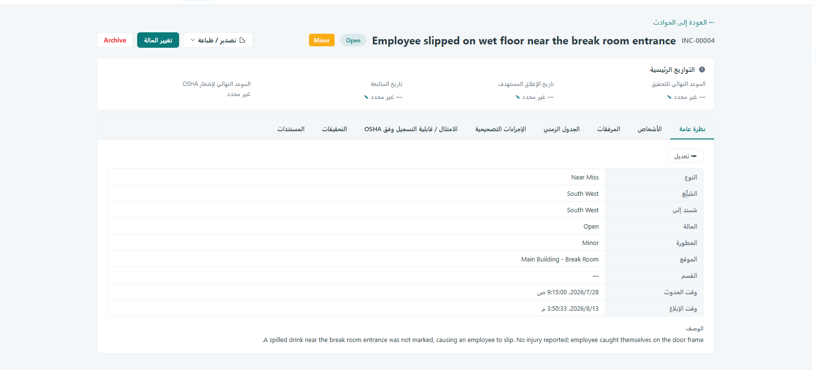Open the documents tab (المستندات)

pos(291,129)
